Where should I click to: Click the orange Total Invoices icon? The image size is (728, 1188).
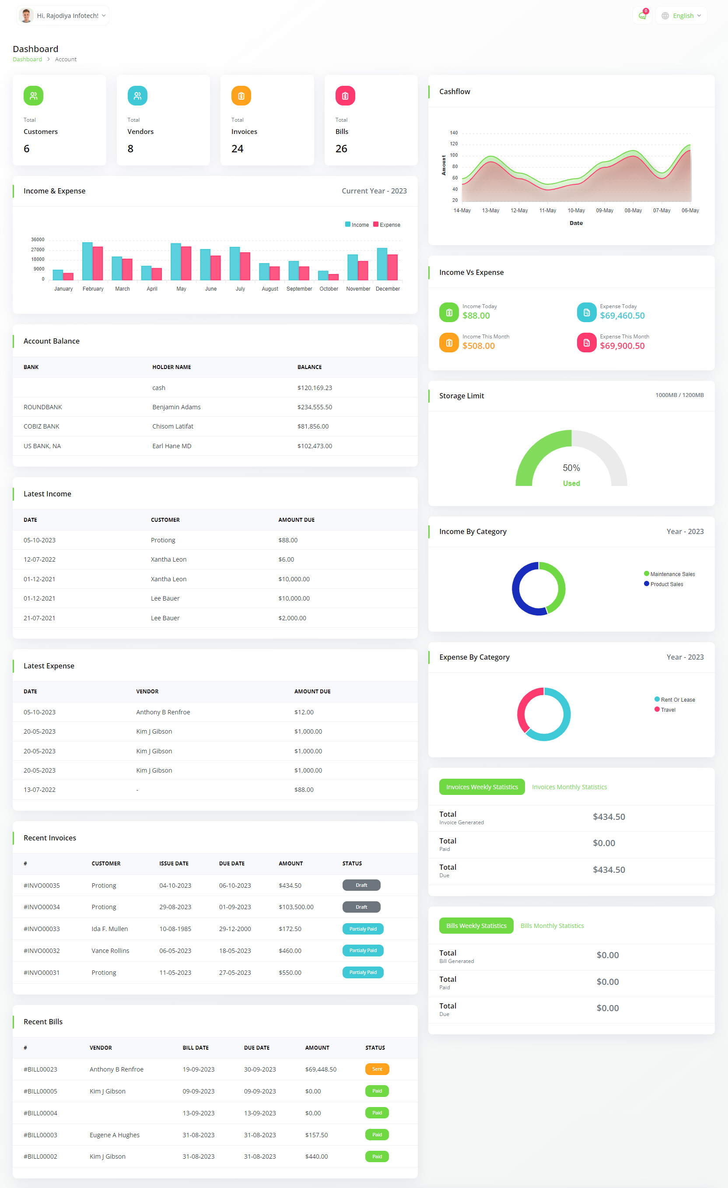(241, 95)
